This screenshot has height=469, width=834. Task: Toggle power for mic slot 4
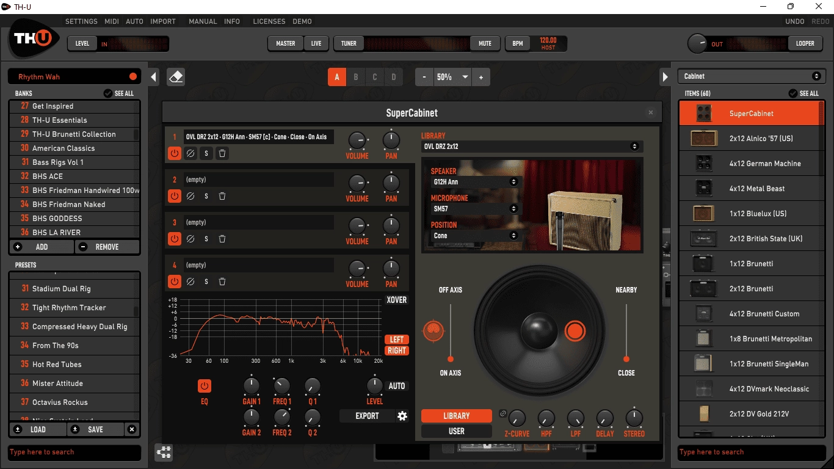point(175,282)
